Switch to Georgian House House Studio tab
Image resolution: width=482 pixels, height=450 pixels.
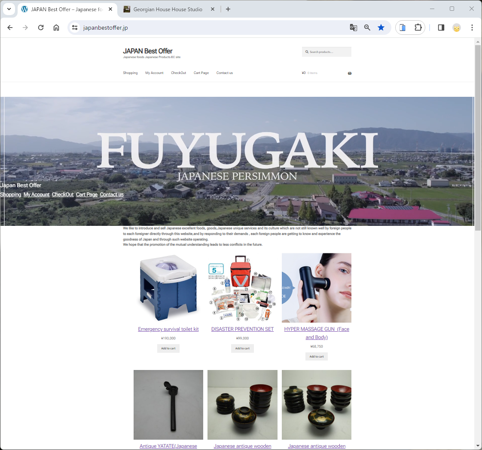(168, 9)
